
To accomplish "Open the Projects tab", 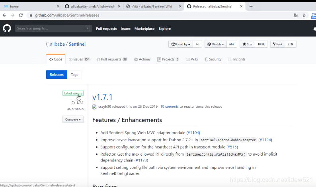I will (x=168, y=59).
